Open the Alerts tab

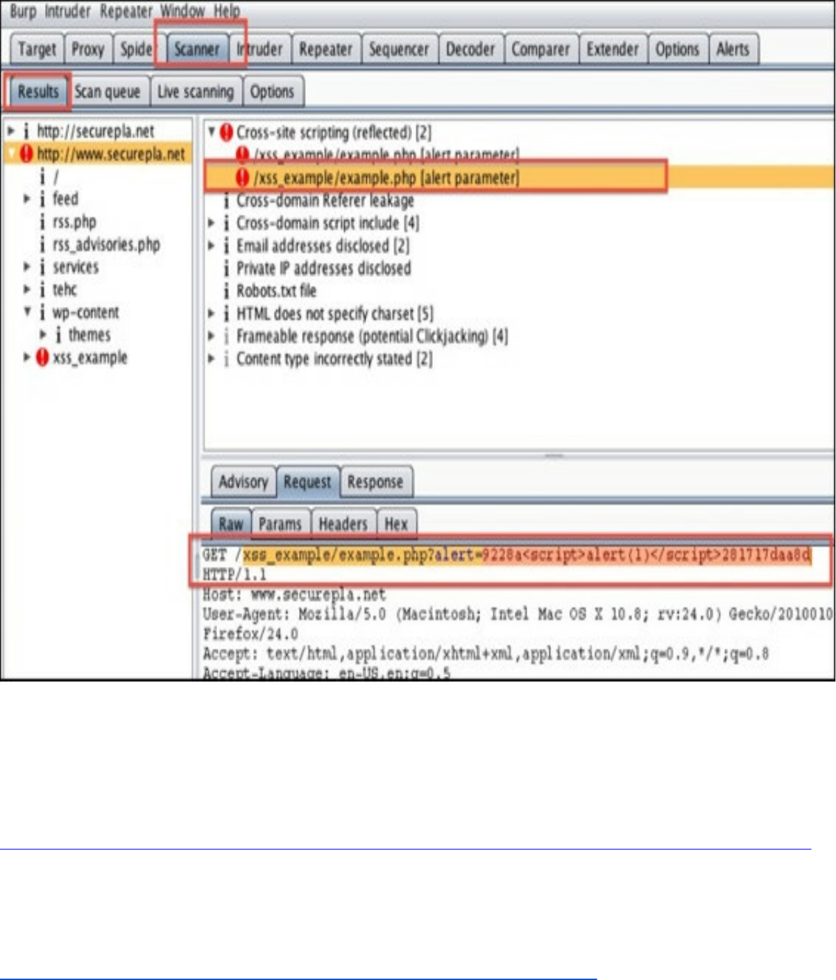[x=733, y=49]
